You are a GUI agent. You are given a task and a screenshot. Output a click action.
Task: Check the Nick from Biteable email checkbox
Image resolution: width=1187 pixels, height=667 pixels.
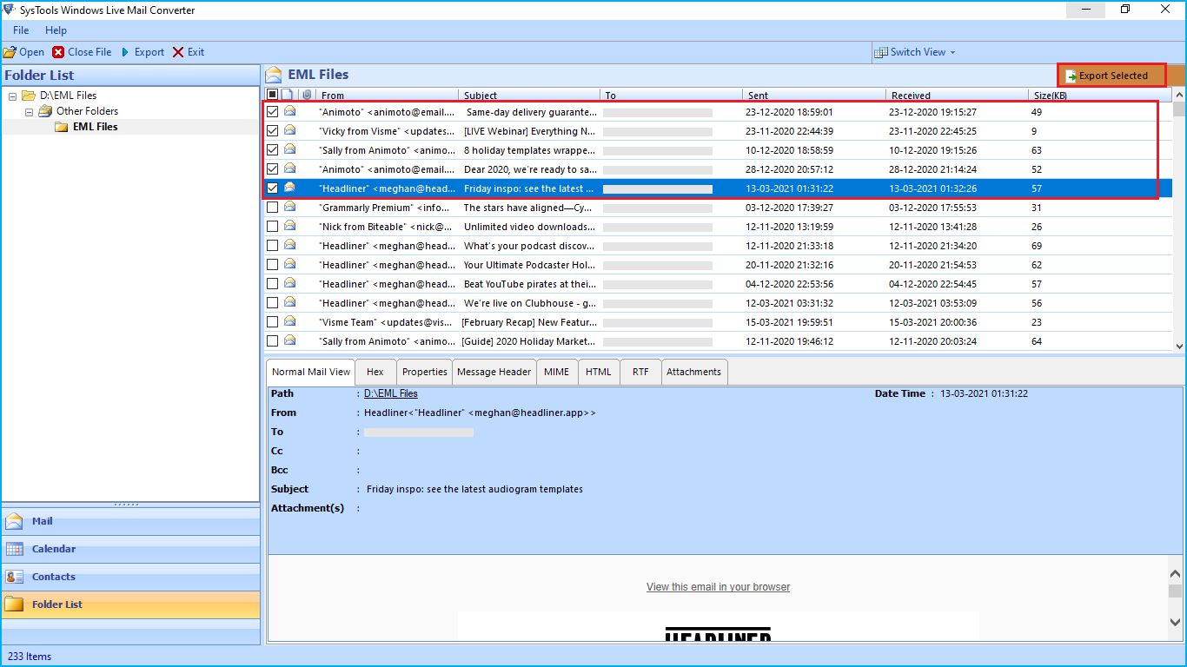[x=273, y=227]
